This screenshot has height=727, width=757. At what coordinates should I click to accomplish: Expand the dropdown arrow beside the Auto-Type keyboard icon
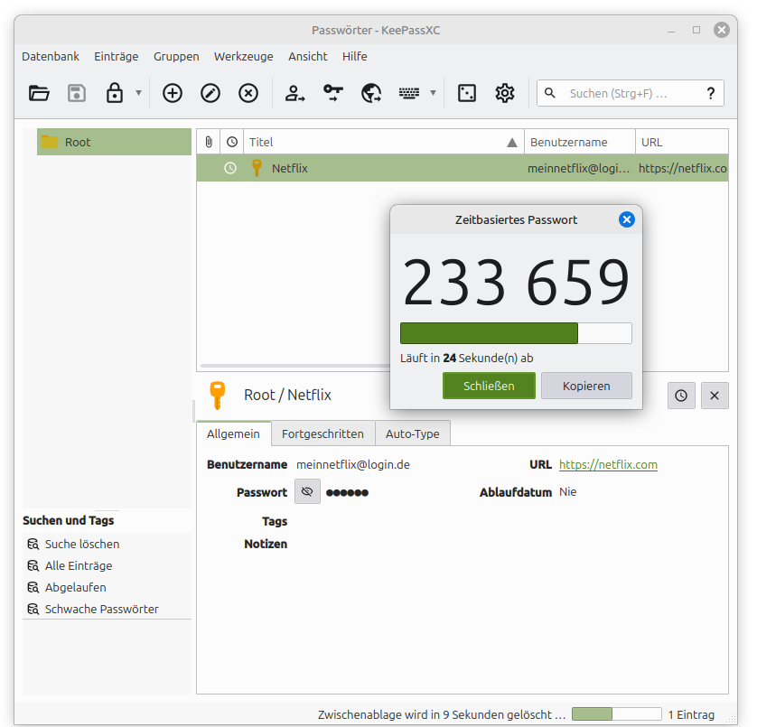(433, 93)
